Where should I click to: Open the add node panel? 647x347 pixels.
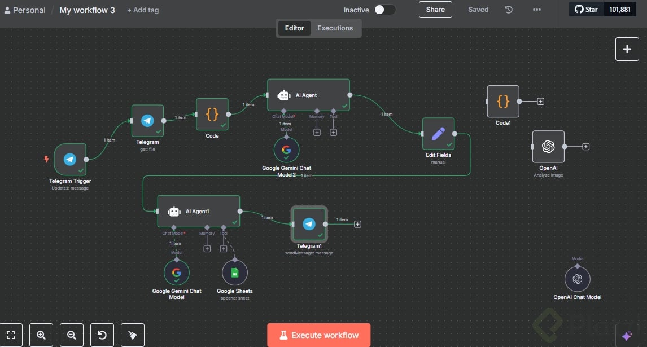(x=627, y=49)
